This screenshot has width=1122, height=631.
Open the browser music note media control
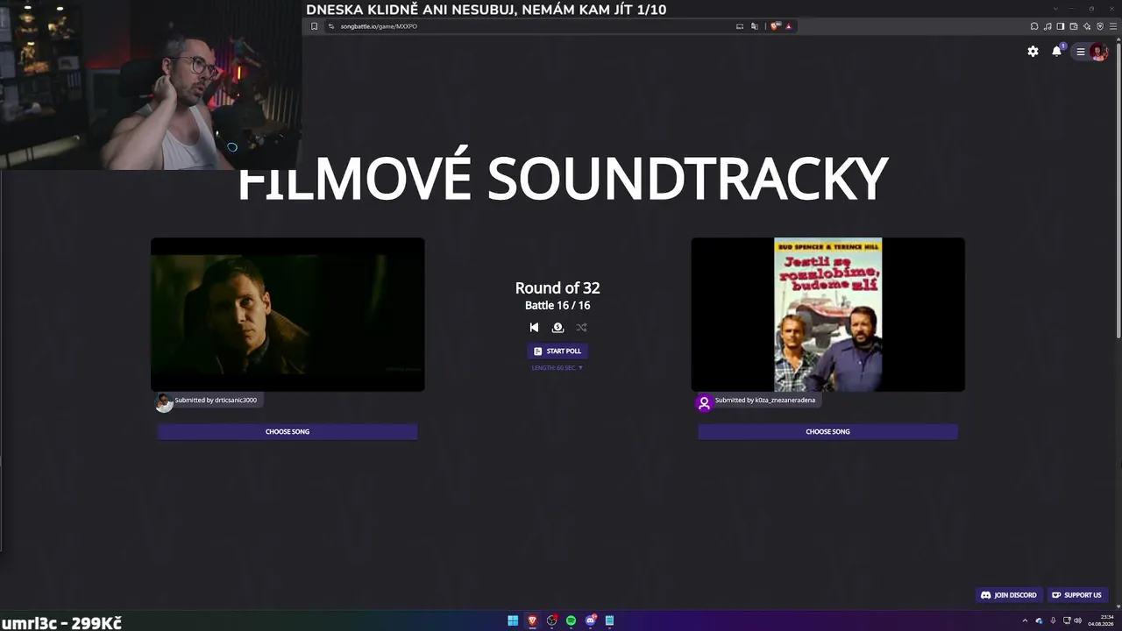tap(1047, 26)
